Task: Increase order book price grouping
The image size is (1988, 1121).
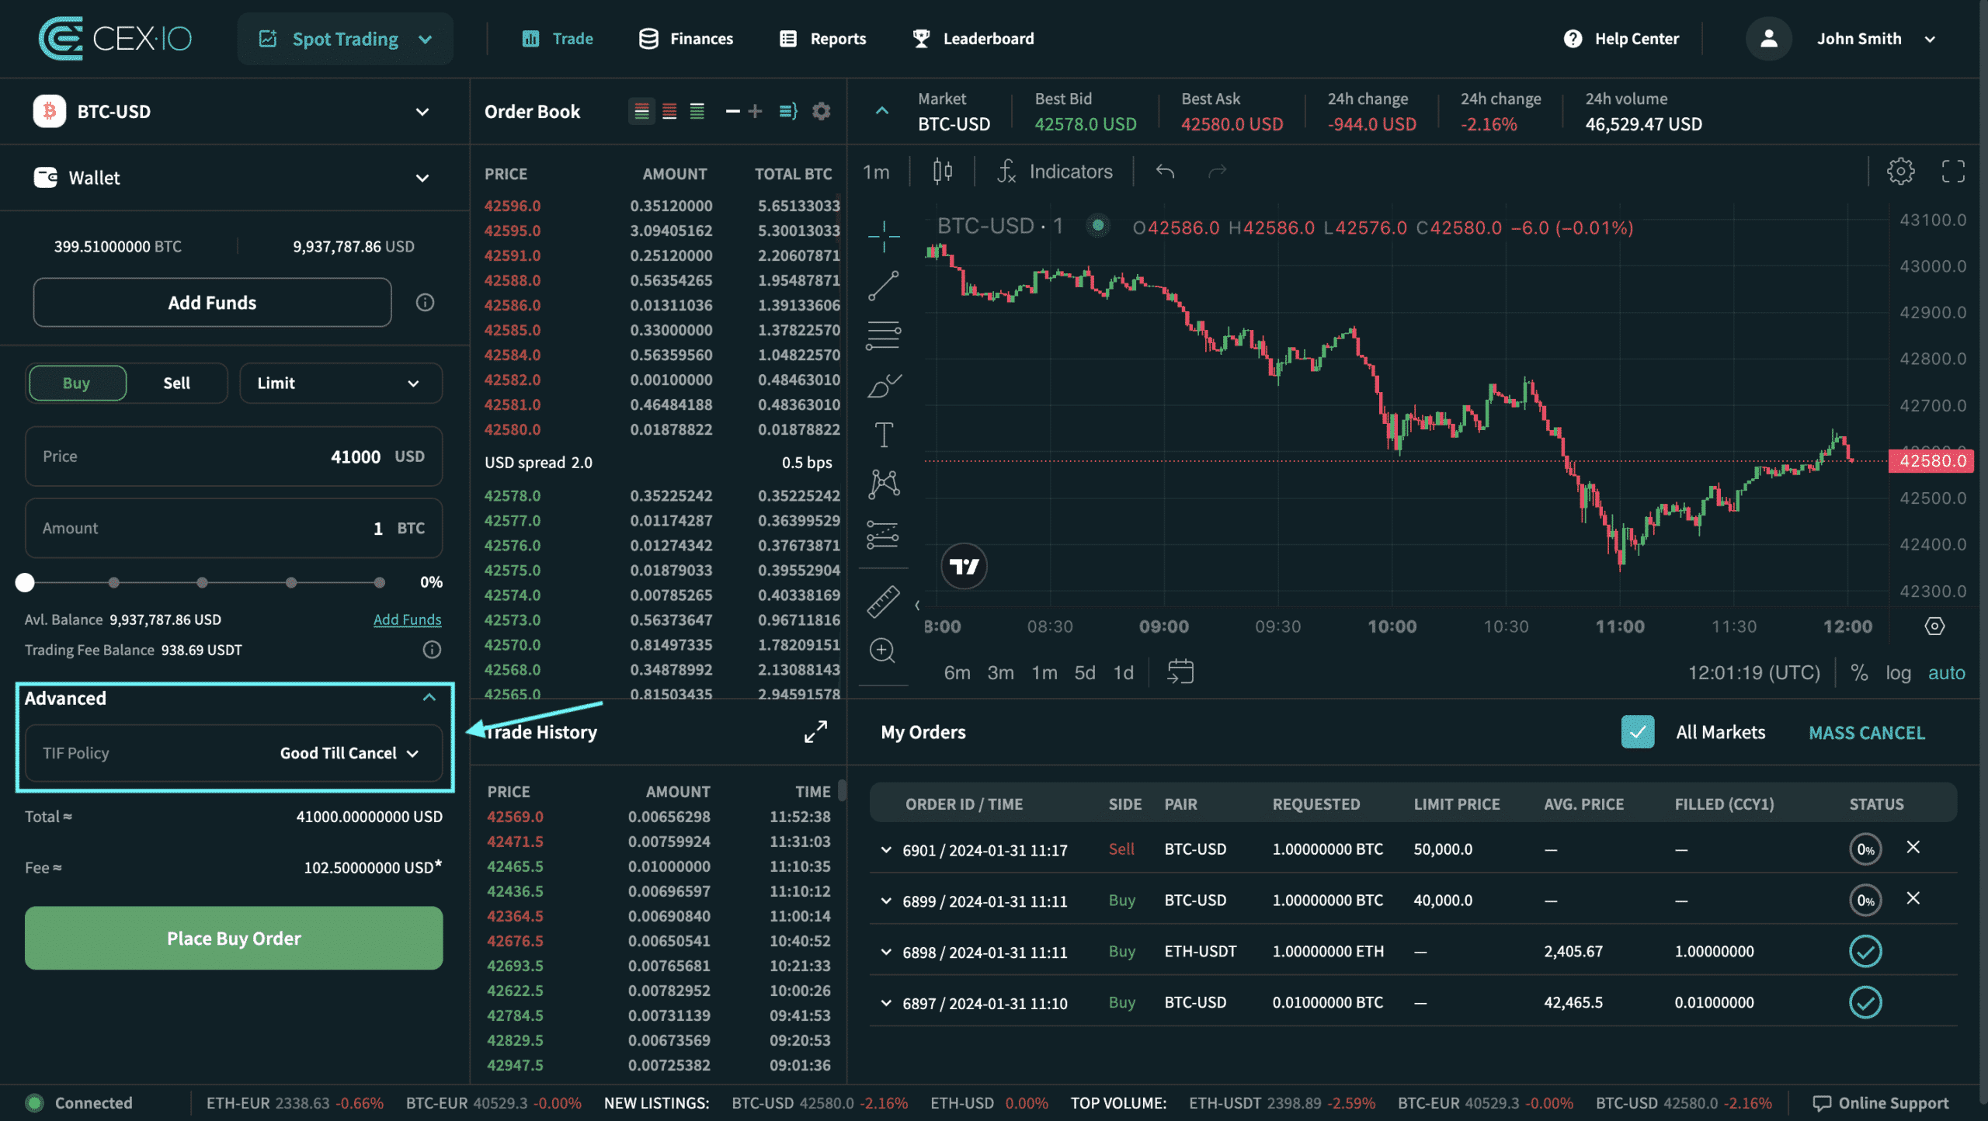Action: coord(755,111)
